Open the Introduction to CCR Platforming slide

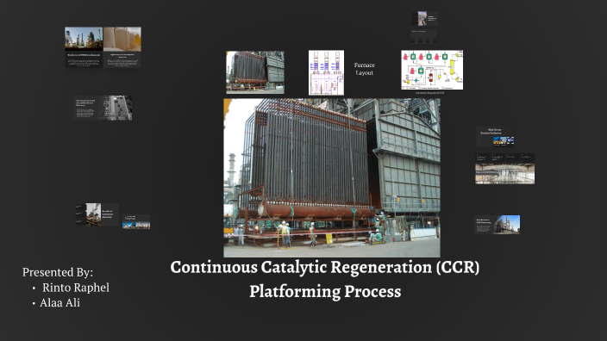497,225
